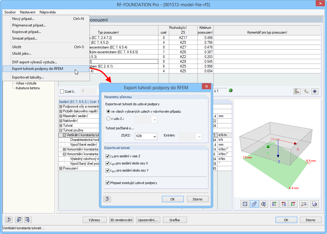Click the printer icon under the 3D graphic
This screenshot has width=327, height=234.
(315, 204)
